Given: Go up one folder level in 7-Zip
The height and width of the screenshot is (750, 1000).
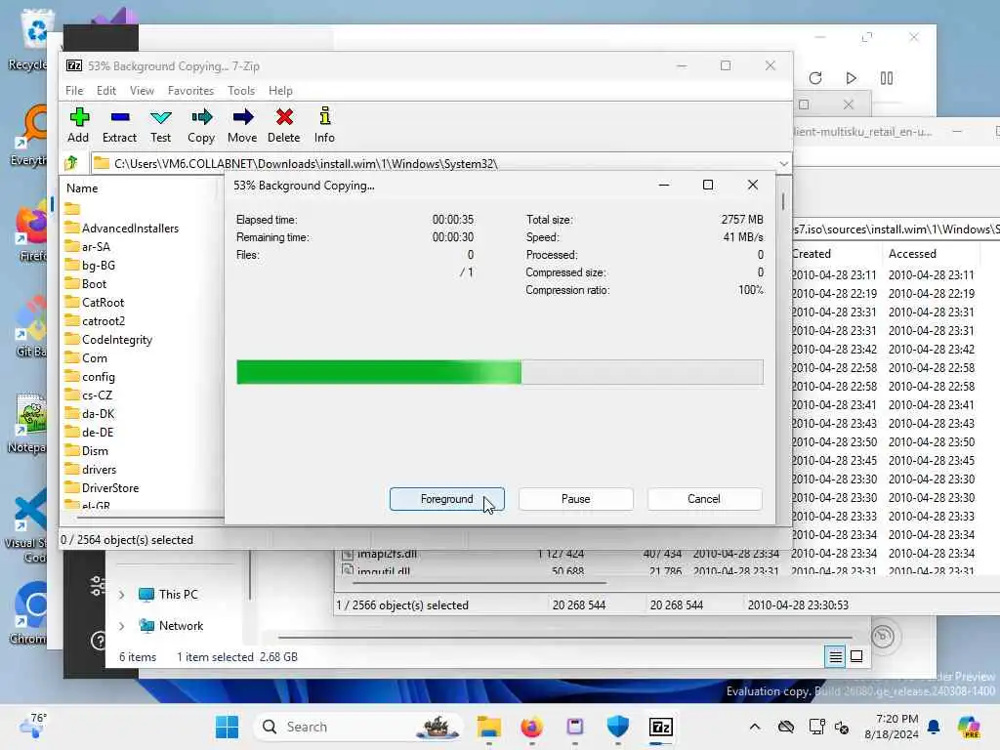Looking at the screenshot, I should click(71, 163).
